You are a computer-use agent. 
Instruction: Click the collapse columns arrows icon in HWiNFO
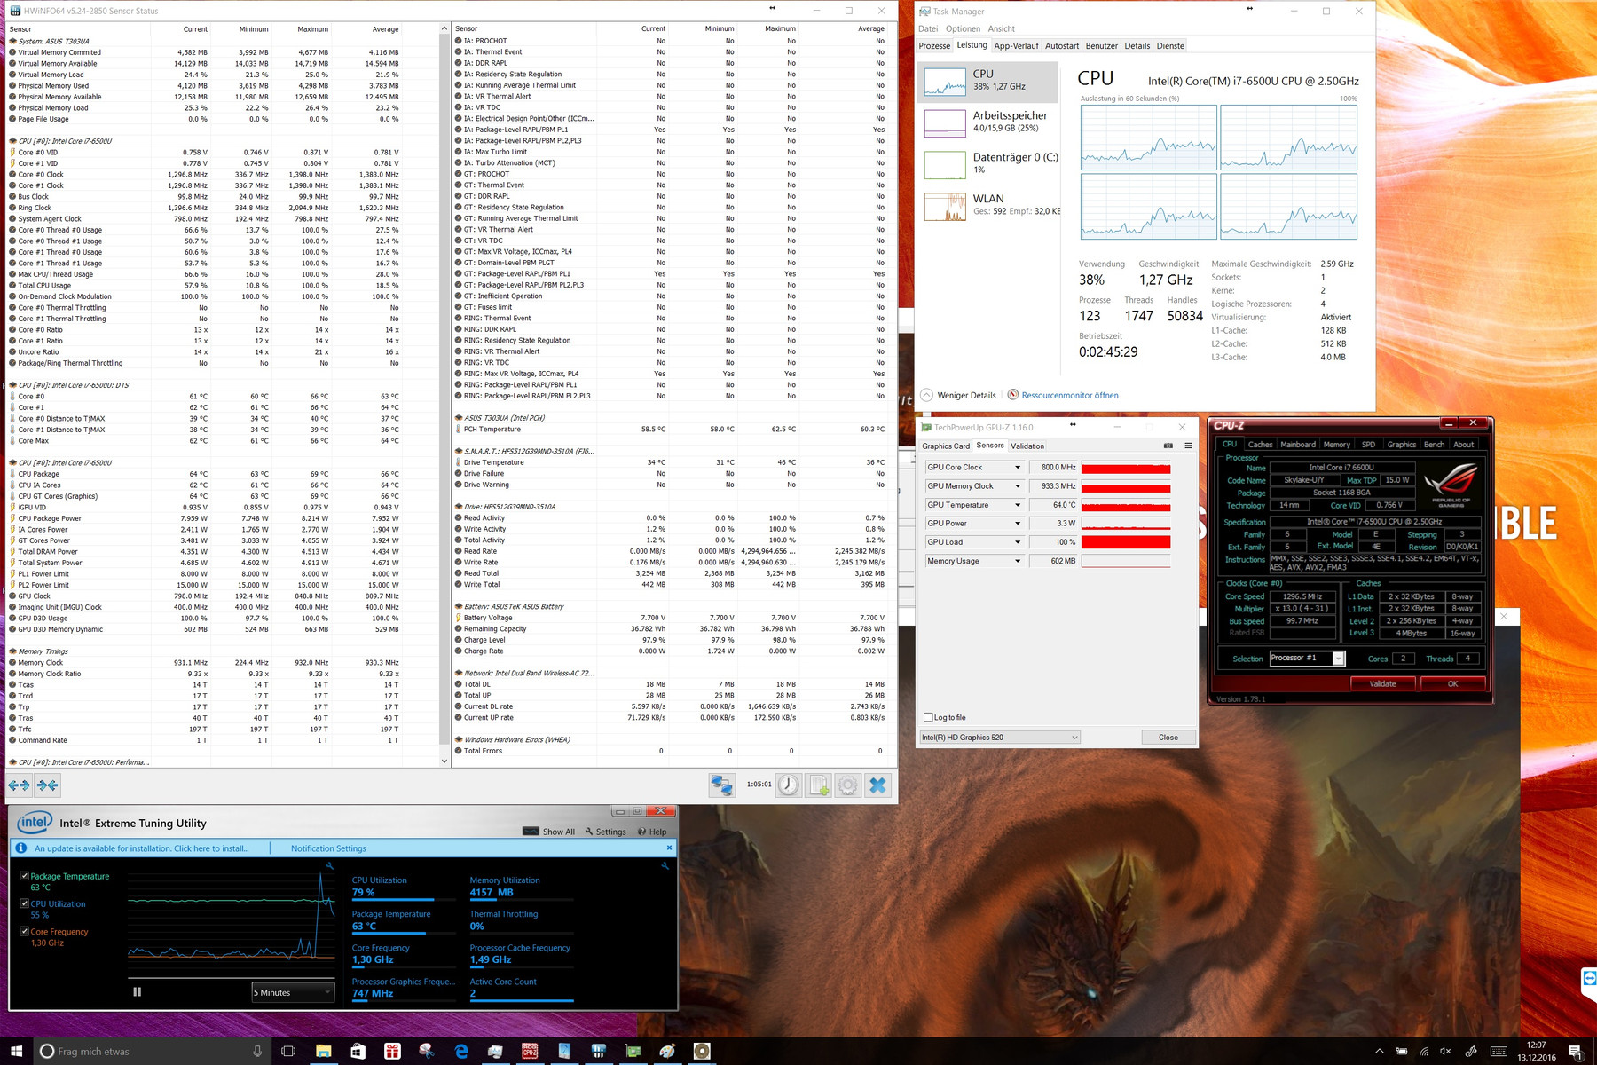coord(48,785)
